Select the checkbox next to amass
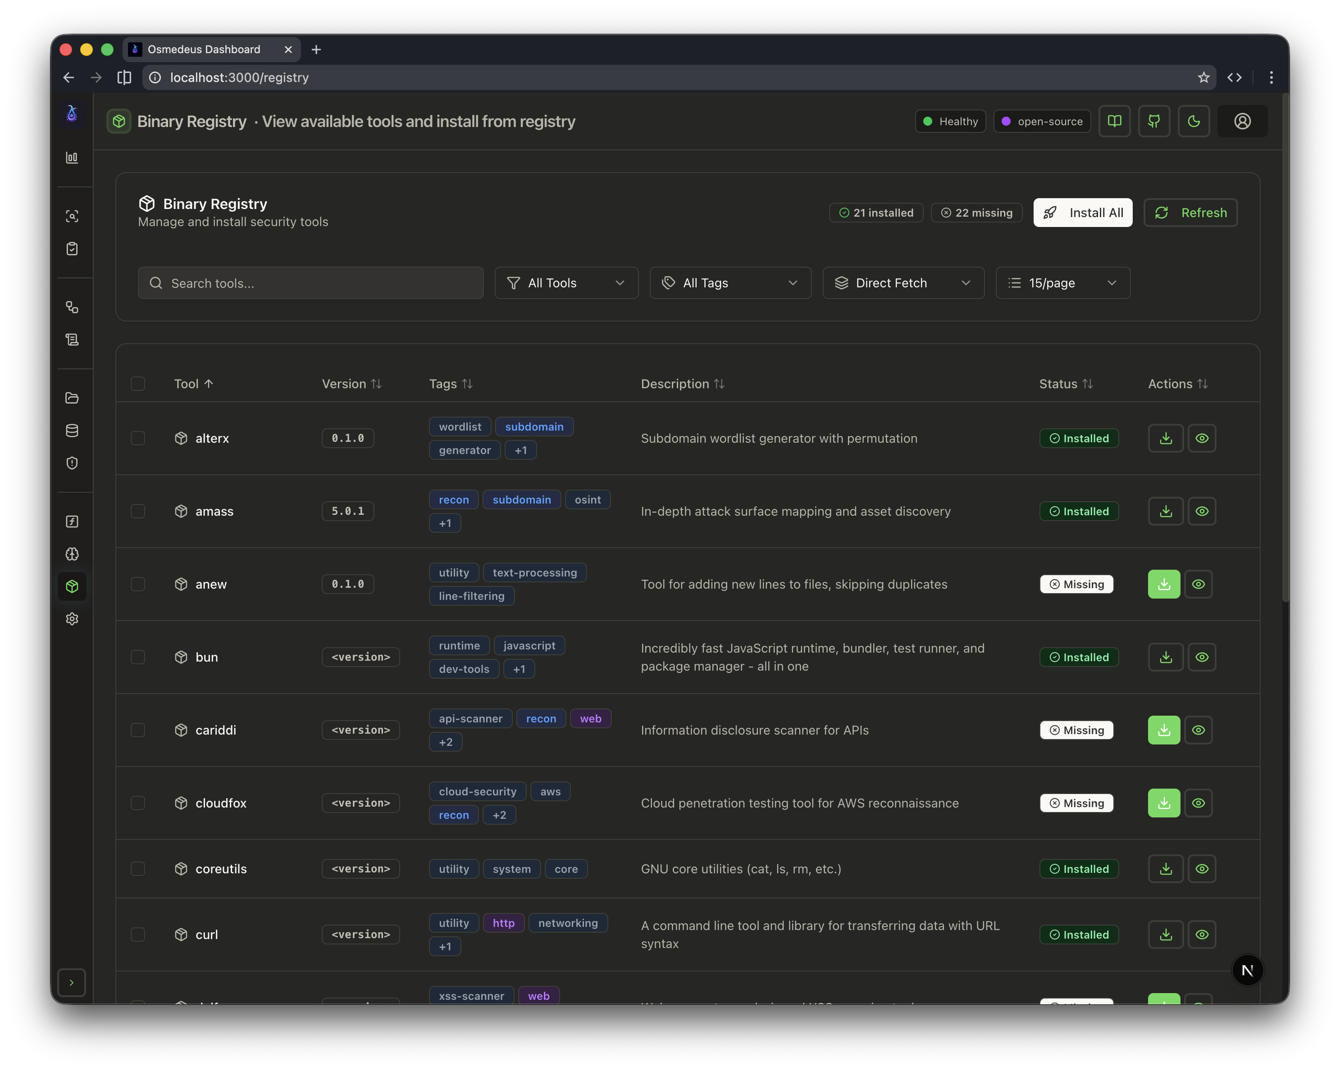The width and height of the screenshot is (1340, 1071). [x=138, y=511]
